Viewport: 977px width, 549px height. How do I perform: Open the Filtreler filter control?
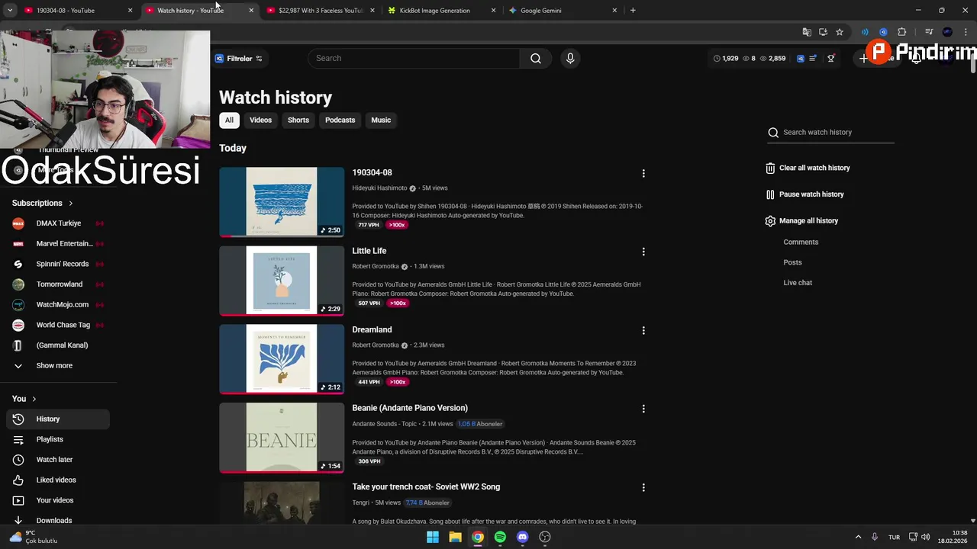[x=238, y=59]
